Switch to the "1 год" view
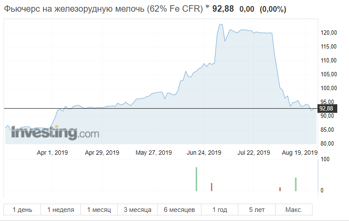 pos(220,210)
